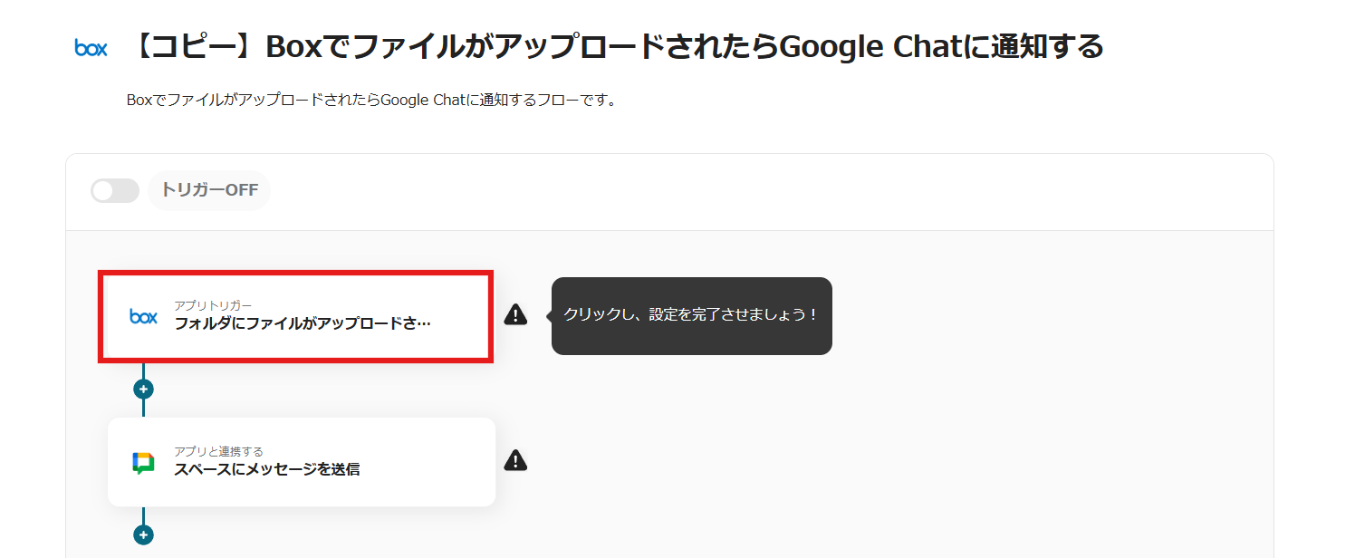Screen dimensions: 1355x558
Task: Click the アプリトリガー label
Action: coord(213,305)
